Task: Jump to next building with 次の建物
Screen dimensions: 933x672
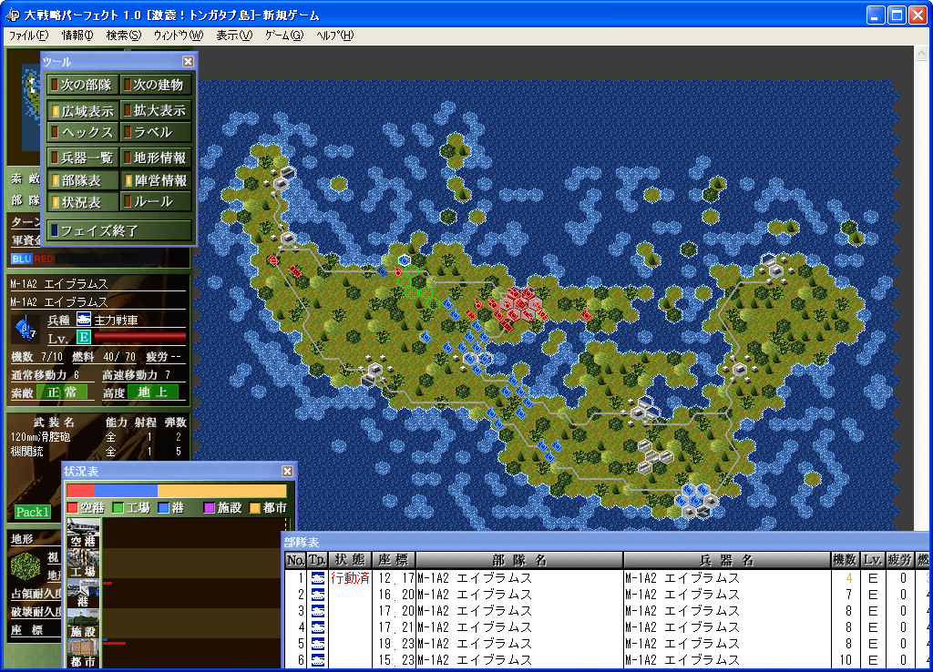Action: [156, 85]
